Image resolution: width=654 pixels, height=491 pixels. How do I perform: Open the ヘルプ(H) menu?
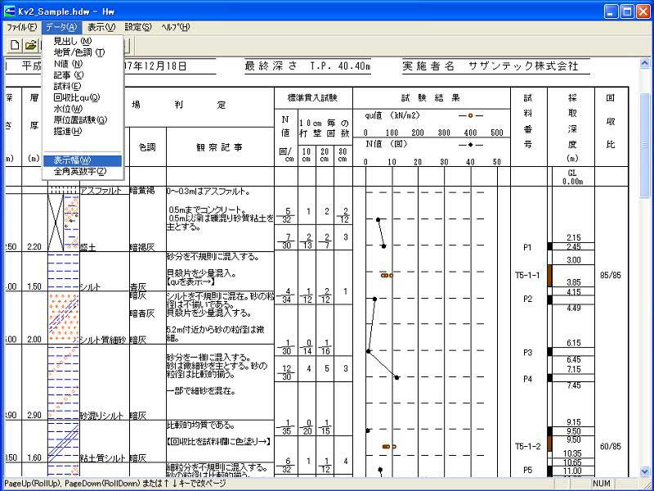175,27
